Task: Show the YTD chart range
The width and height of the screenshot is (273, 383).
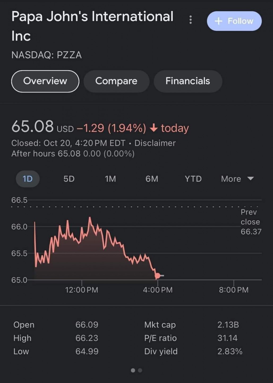Action: point(193,179)
